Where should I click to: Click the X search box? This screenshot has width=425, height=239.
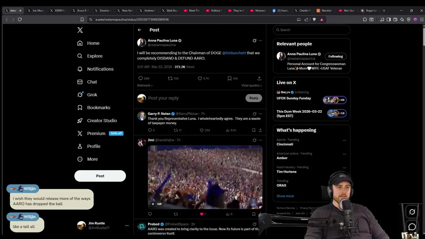click(311, 30)
